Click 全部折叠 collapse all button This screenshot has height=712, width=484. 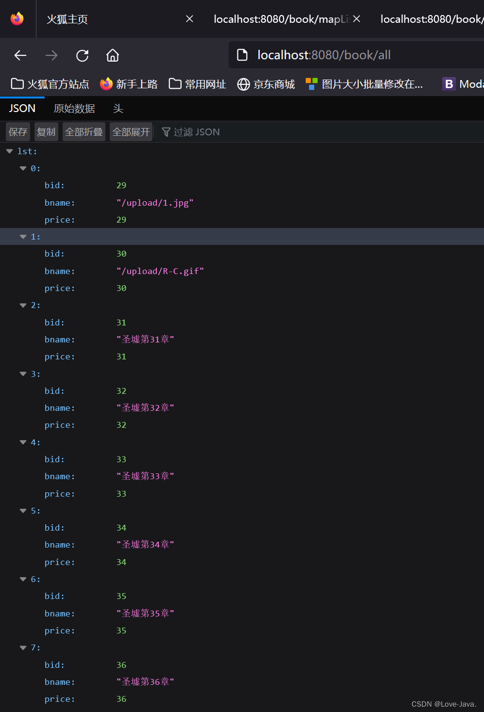tap(84, 132)
